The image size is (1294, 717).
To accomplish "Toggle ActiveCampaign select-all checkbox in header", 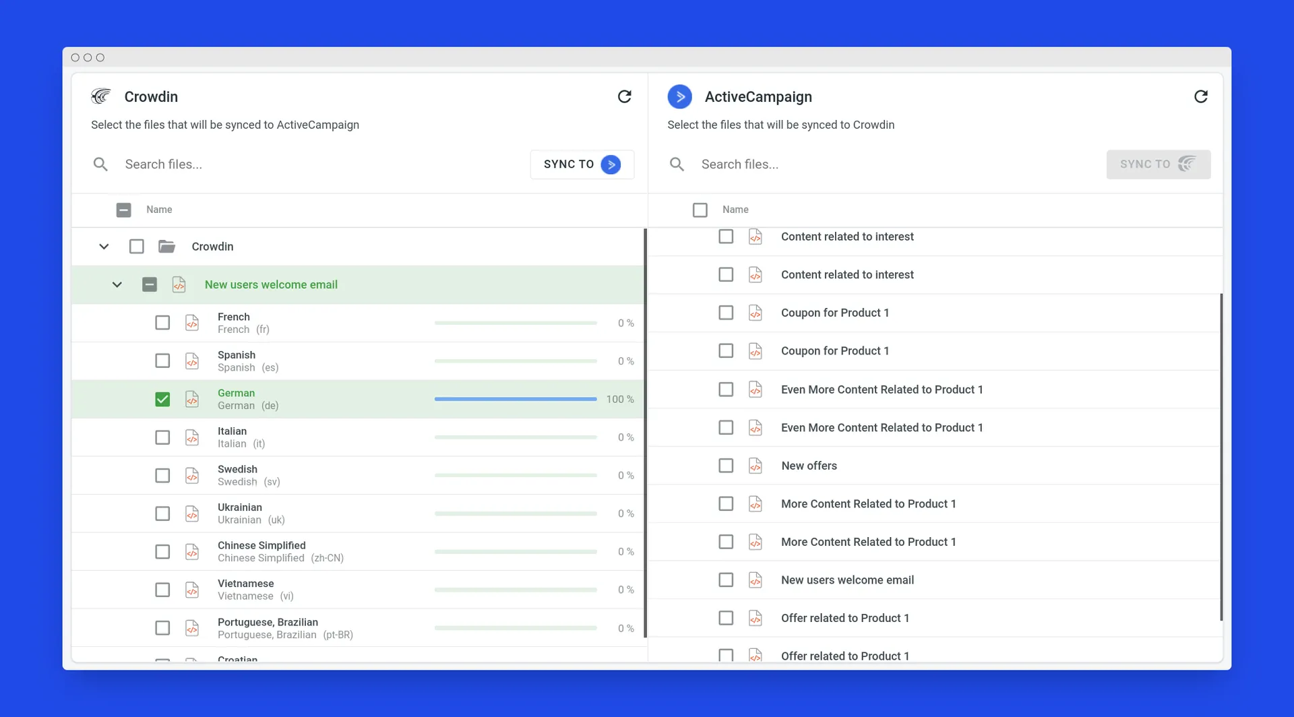I will tap(700, 210).
